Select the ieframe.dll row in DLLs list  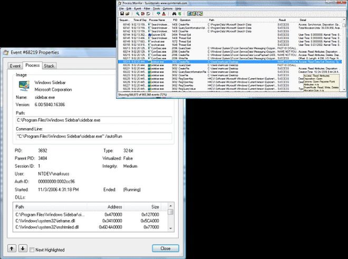point(87,221)
